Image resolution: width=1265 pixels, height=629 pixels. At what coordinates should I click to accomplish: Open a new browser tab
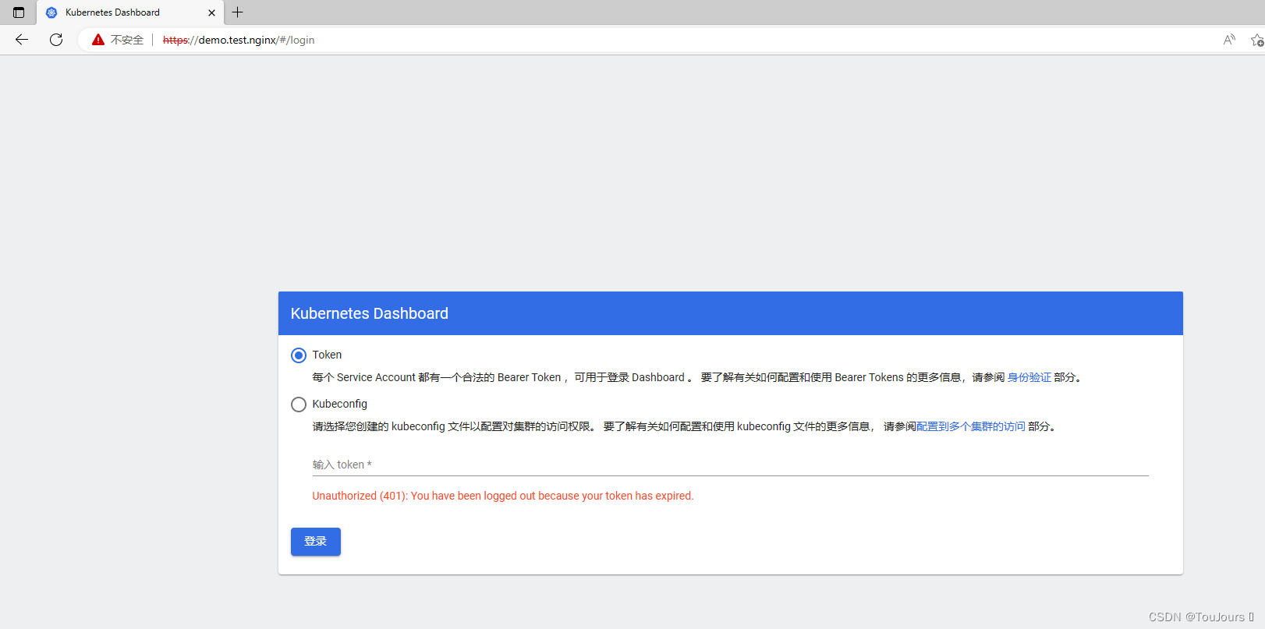tap(238, 12)
